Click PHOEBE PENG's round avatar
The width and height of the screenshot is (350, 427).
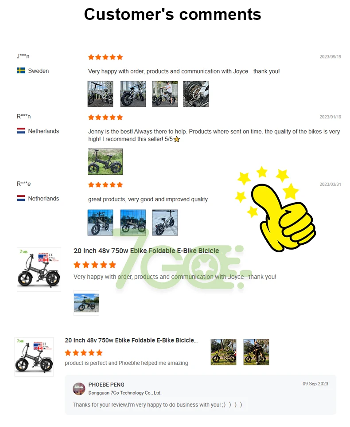tap(79, 388)
